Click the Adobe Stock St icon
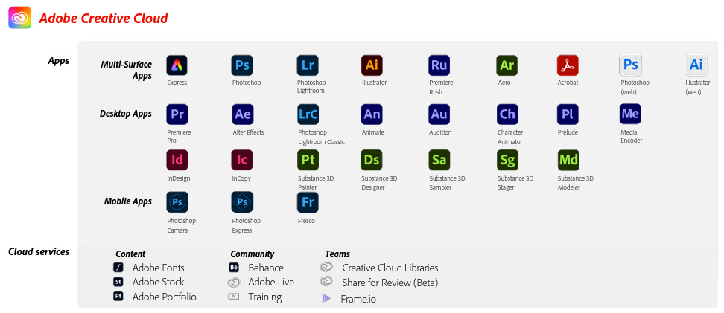This screenshot has height=313, width=724. point(118,282)
